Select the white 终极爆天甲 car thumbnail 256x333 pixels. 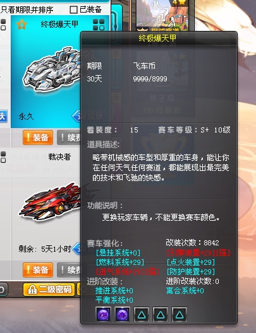[x=52, y=69]
